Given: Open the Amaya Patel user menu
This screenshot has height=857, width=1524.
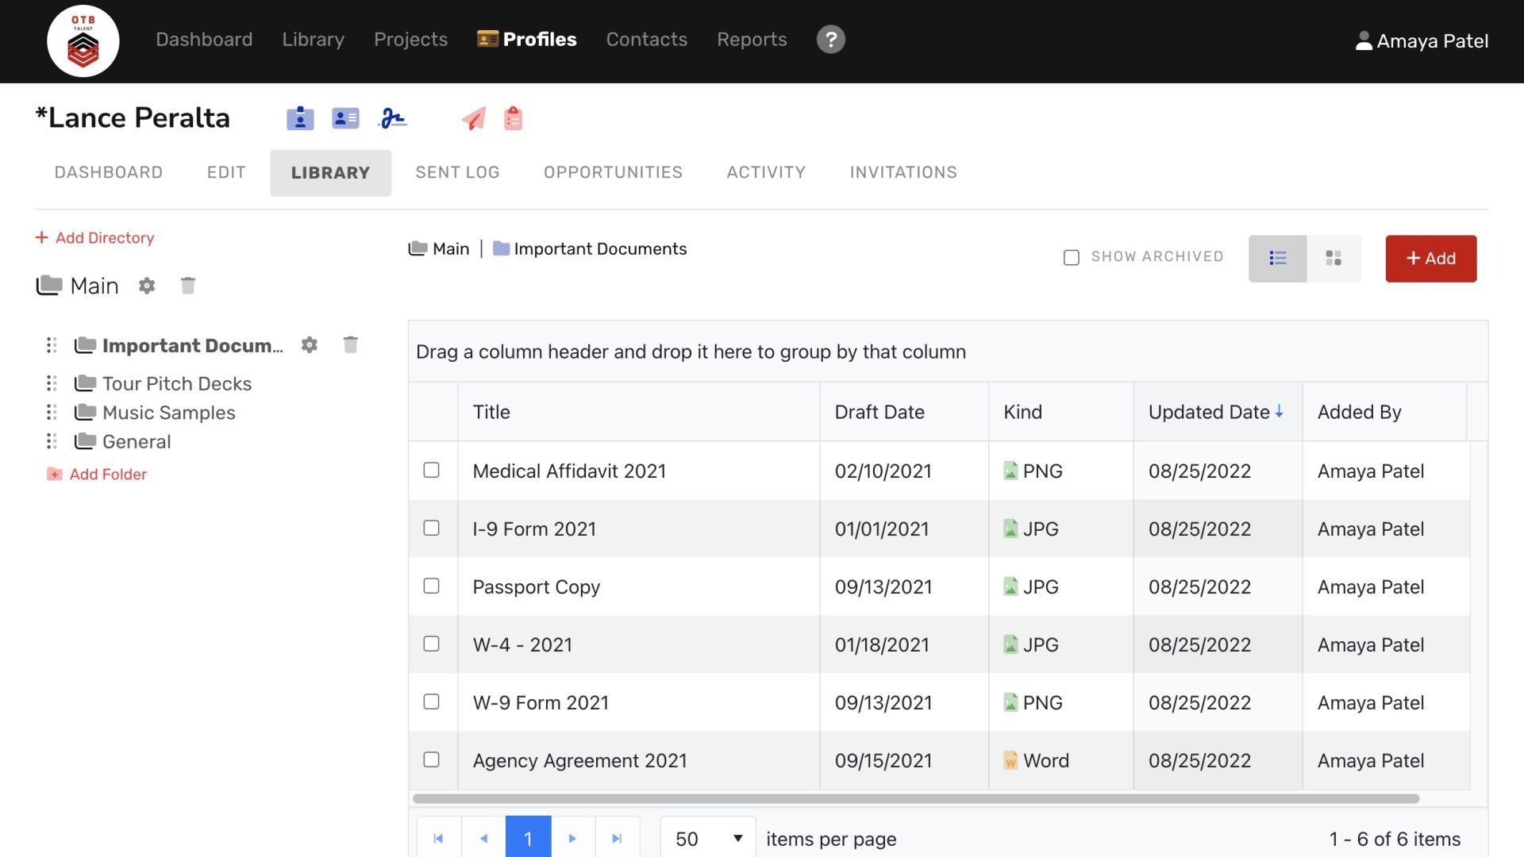Looking at the screenshot, I should [x=1422, y=40].
